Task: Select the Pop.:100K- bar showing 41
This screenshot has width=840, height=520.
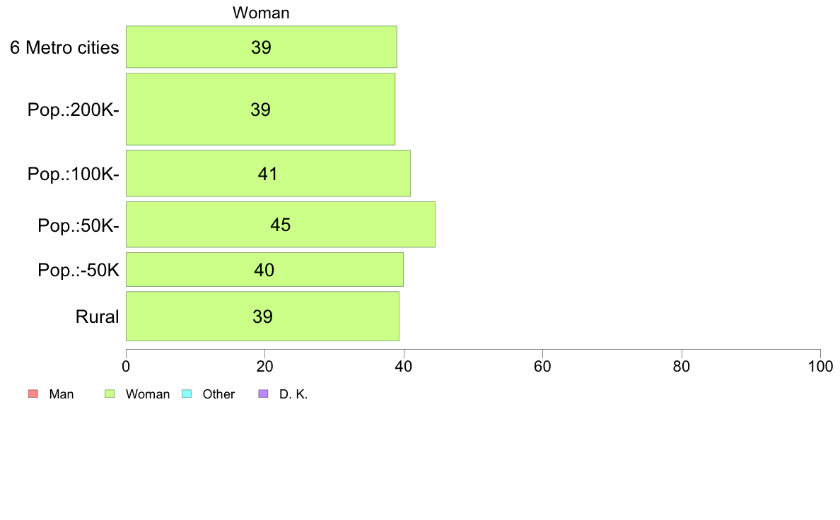Action: [269, 173]
